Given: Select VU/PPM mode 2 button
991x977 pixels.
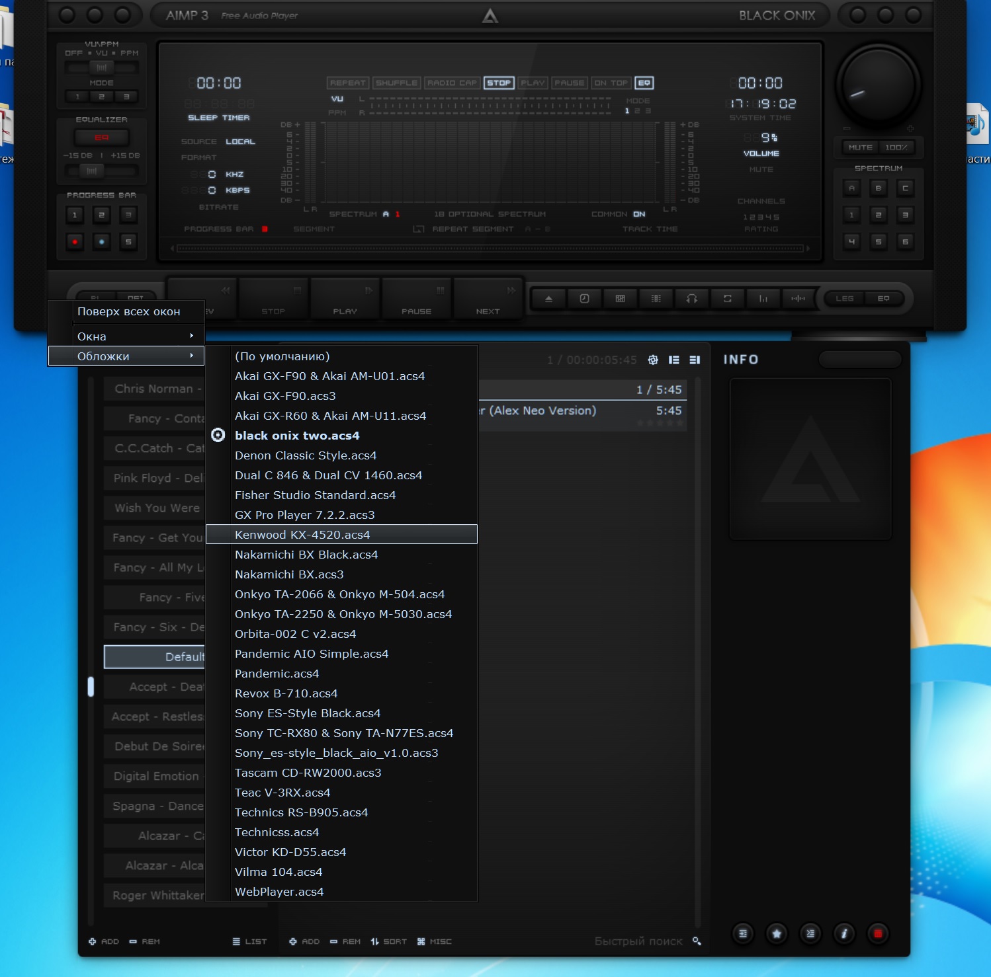Looking at the screenshot, I should point(101,97).
